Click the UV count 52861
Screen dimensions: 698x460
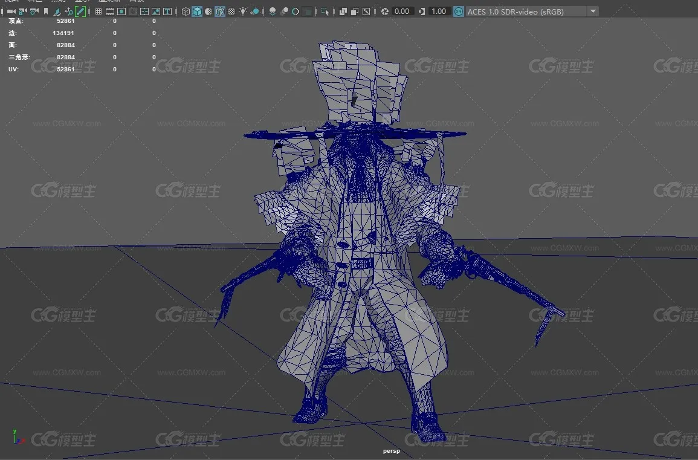65,69
